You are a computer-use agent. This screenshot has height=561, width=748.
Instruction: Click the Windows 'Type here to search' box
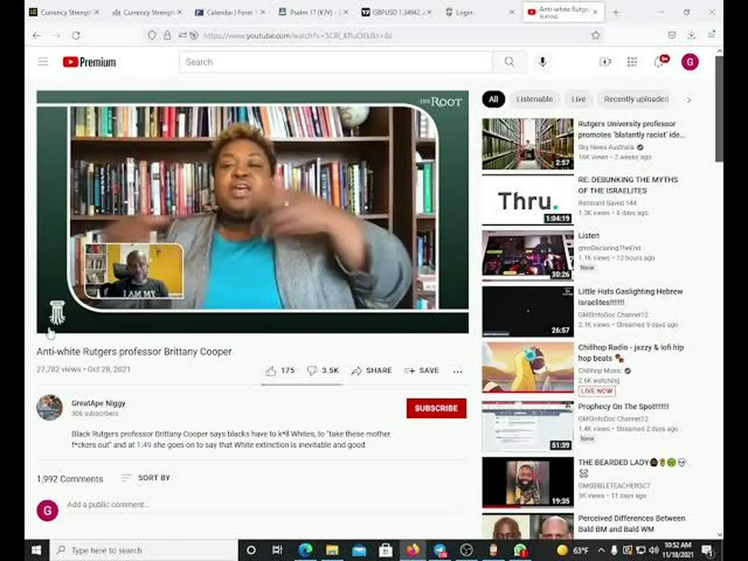pyautogui.click(x=145, y=550)
